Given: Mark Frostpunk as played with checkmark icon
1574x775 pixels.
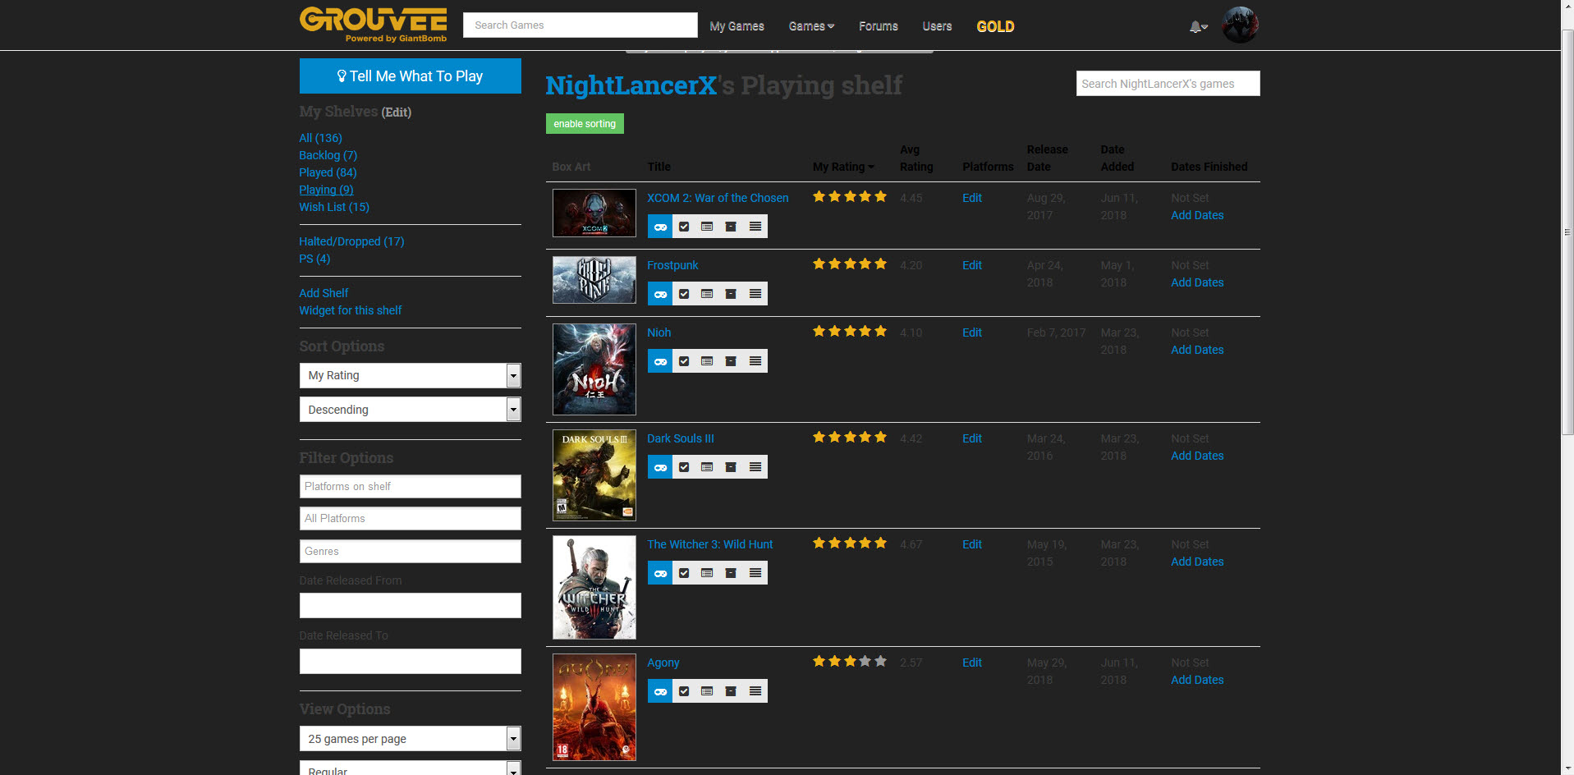Looking at the screenshot, I should point(684,294).
